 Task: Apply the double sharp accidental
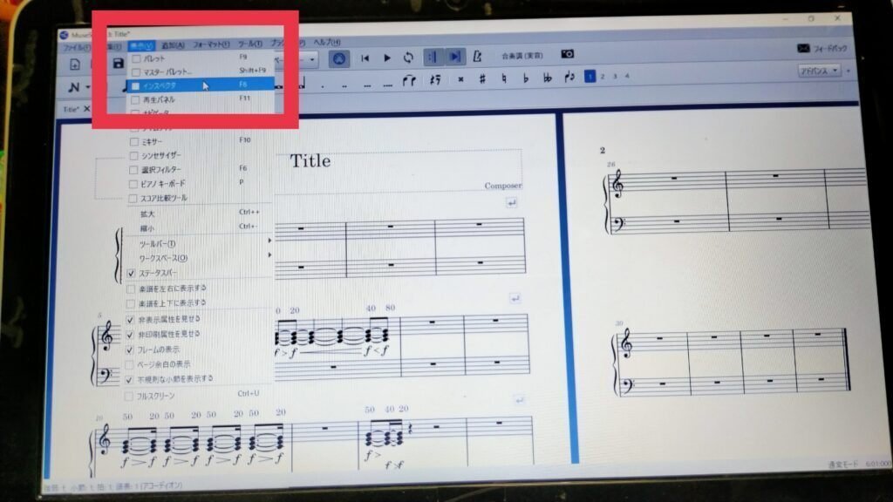pos(460,79)
